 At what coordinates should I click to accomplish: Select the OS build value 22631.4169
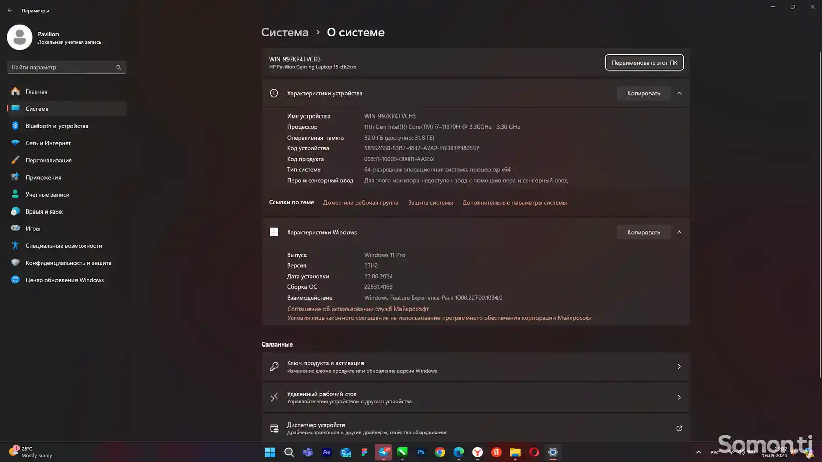point(378,287)
